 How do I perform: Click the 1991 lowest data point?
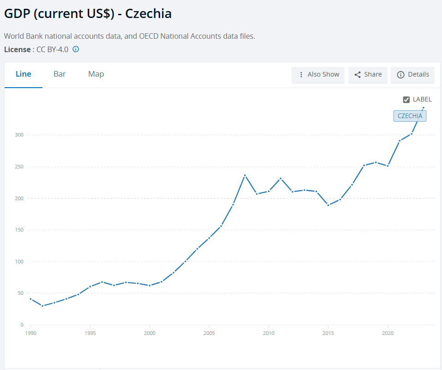click(x=42, y=306)
